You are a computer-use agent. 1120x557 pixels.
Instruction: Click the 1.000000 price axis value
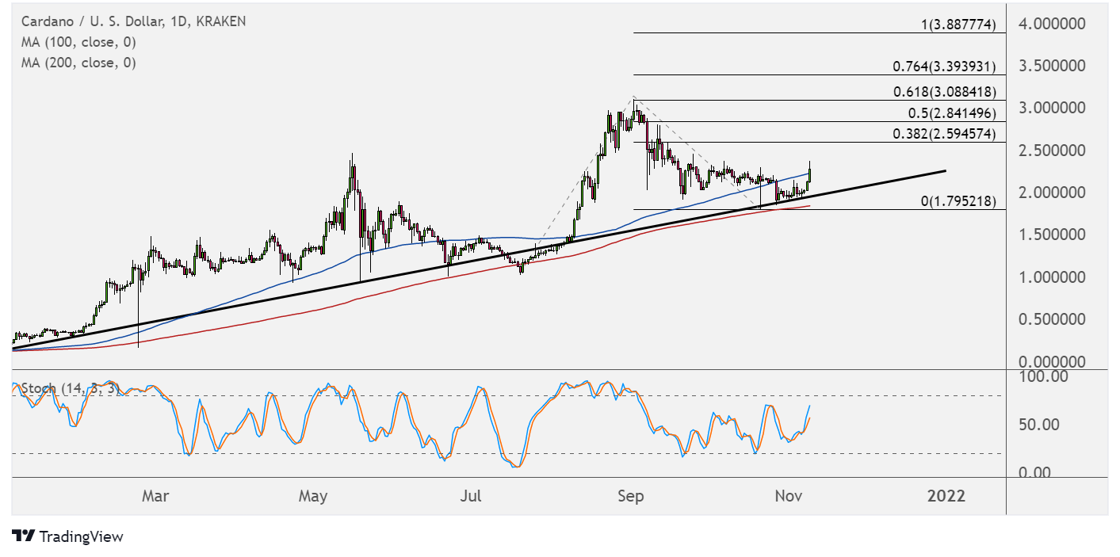[1052, 277]
